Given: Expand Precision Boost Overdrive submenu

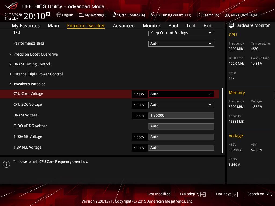Looking at the screenshot, I should tap(36, 54).
